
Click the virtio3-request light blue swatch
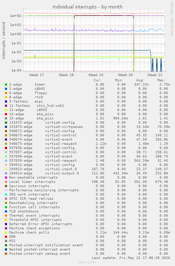pos(6,161)
